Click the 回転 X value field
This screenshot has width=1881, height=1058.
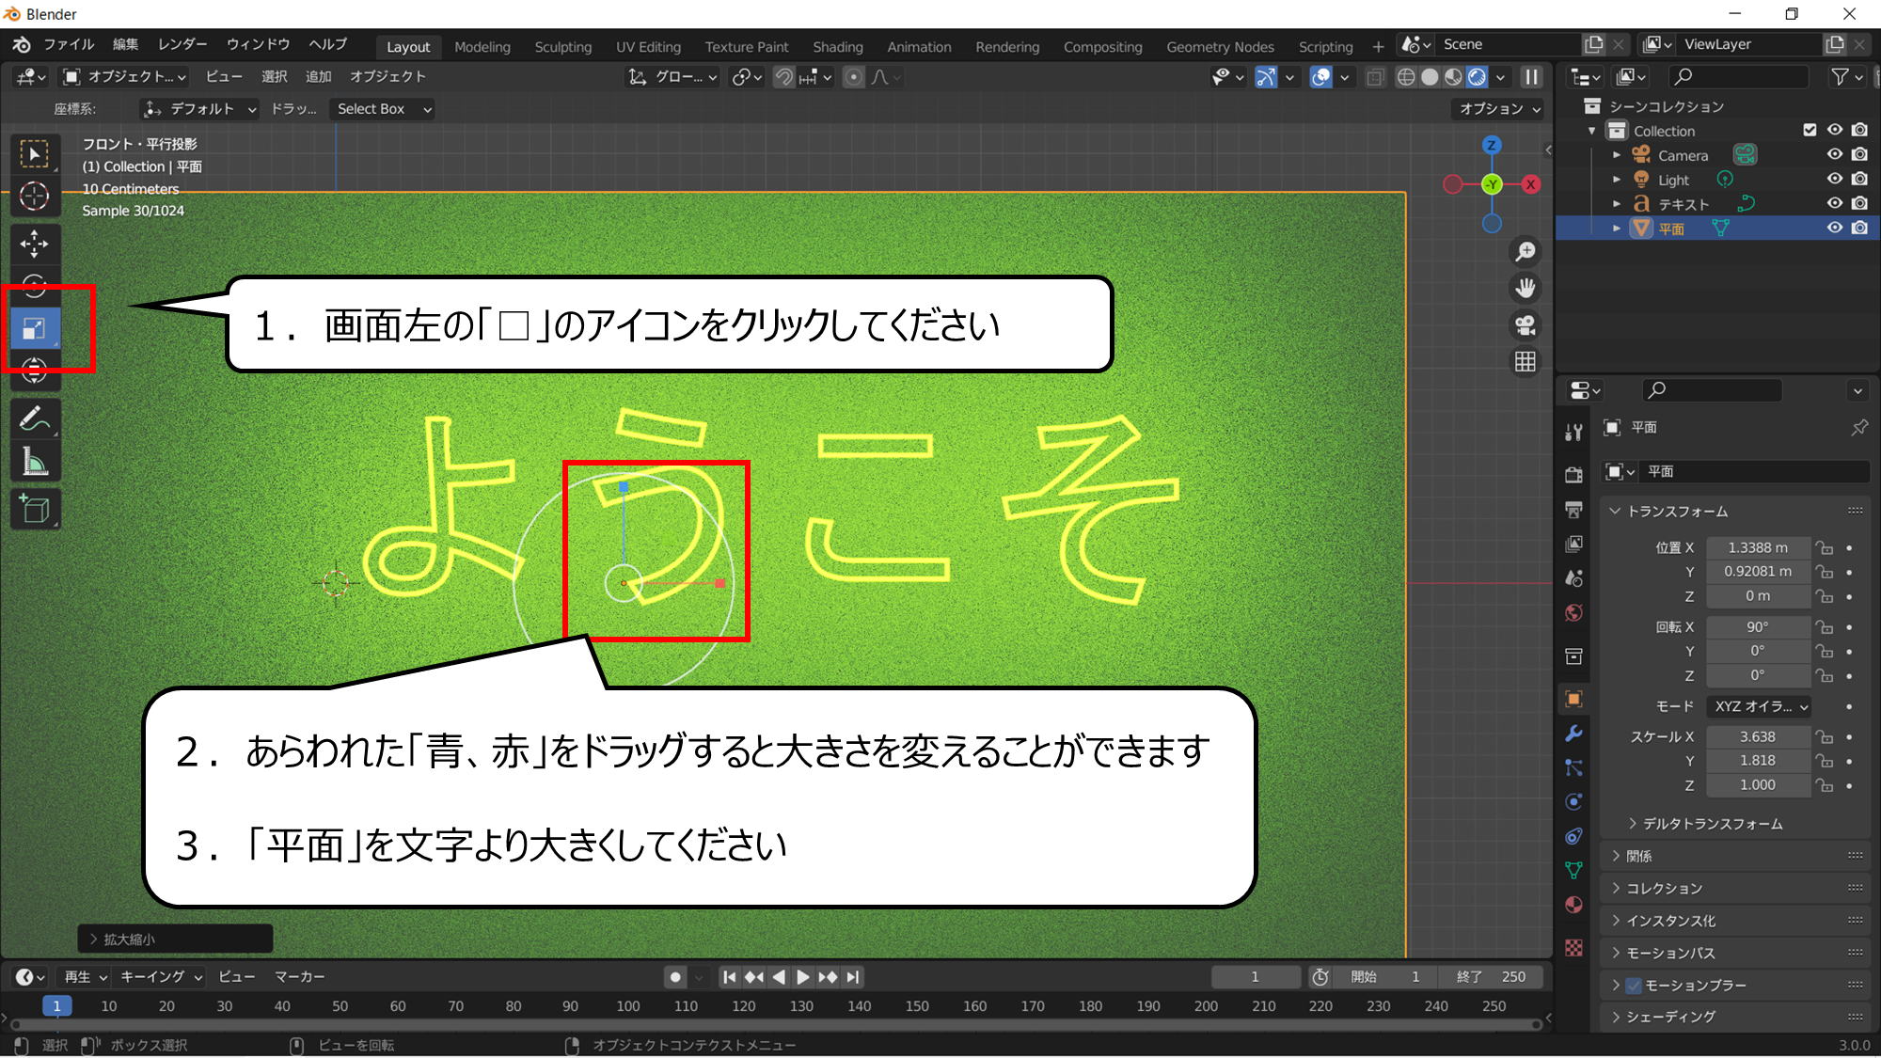[1757, 627]
